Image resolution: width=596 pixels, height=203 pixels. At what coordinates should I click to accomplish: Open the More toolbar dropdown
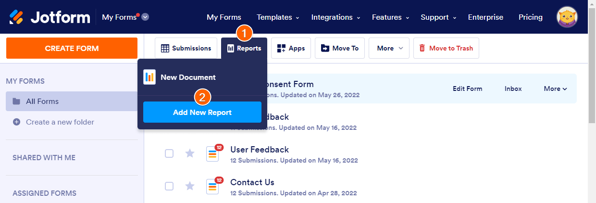389,48
